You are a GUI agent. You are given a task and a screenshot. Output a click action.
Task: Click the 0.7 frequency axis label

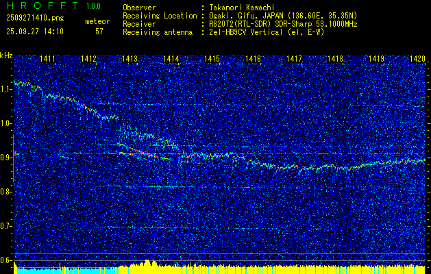point(6,225)
